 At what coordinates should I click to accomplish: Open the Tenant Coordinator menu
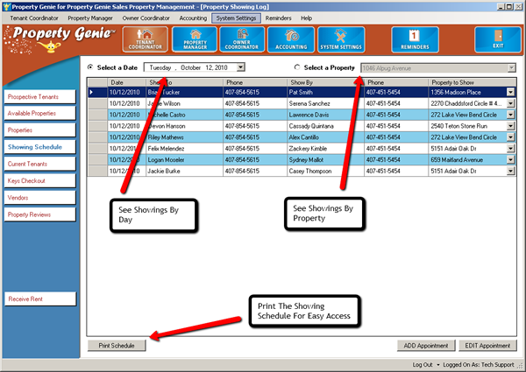(x=34, y=18)
